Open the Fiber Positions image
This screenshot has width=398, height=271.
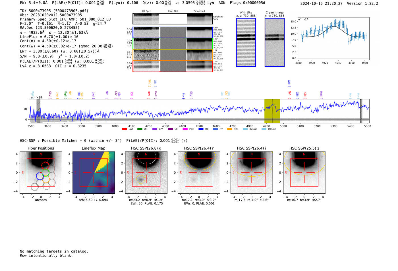pos(41,173)
